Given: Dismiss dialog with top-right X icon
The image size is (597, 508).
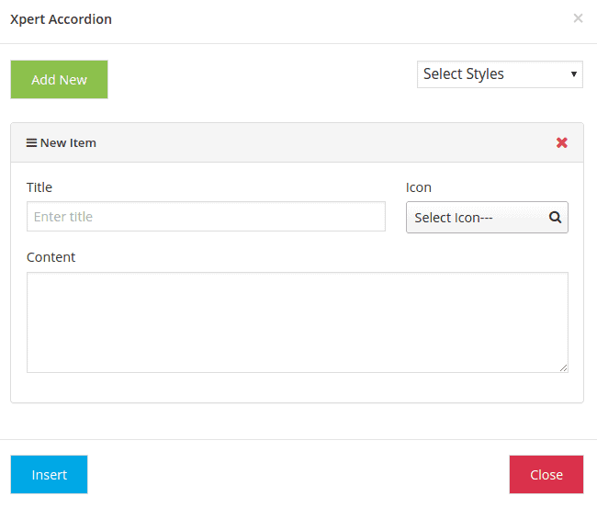Looking at the screenshot, I should [x=578, y=18].
